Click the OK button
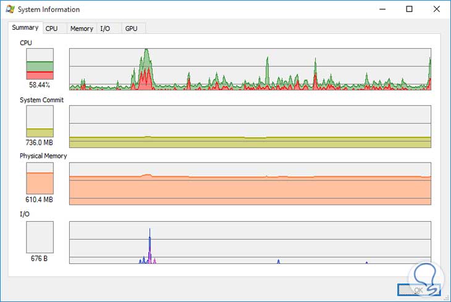451x302 pixels. click(x=419, y=290)
